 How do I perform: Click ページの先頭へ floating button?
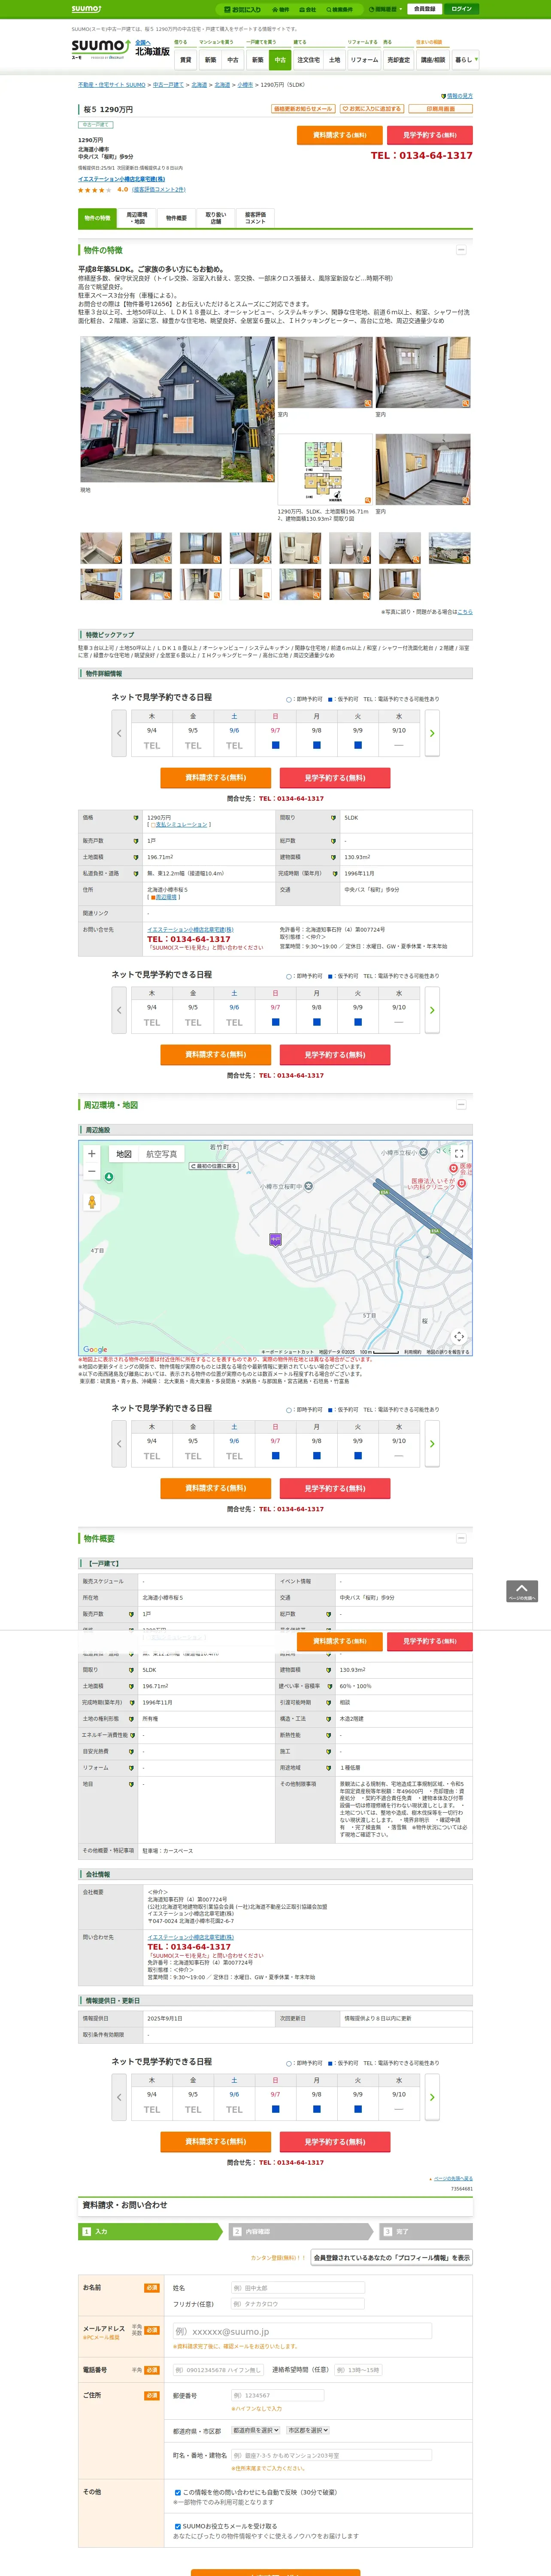coord(522,1591)
